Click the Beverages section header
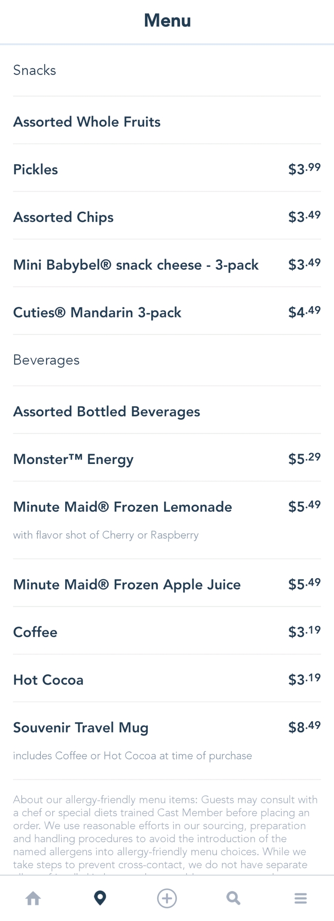The image size is (334, 921). pos(47,360)
